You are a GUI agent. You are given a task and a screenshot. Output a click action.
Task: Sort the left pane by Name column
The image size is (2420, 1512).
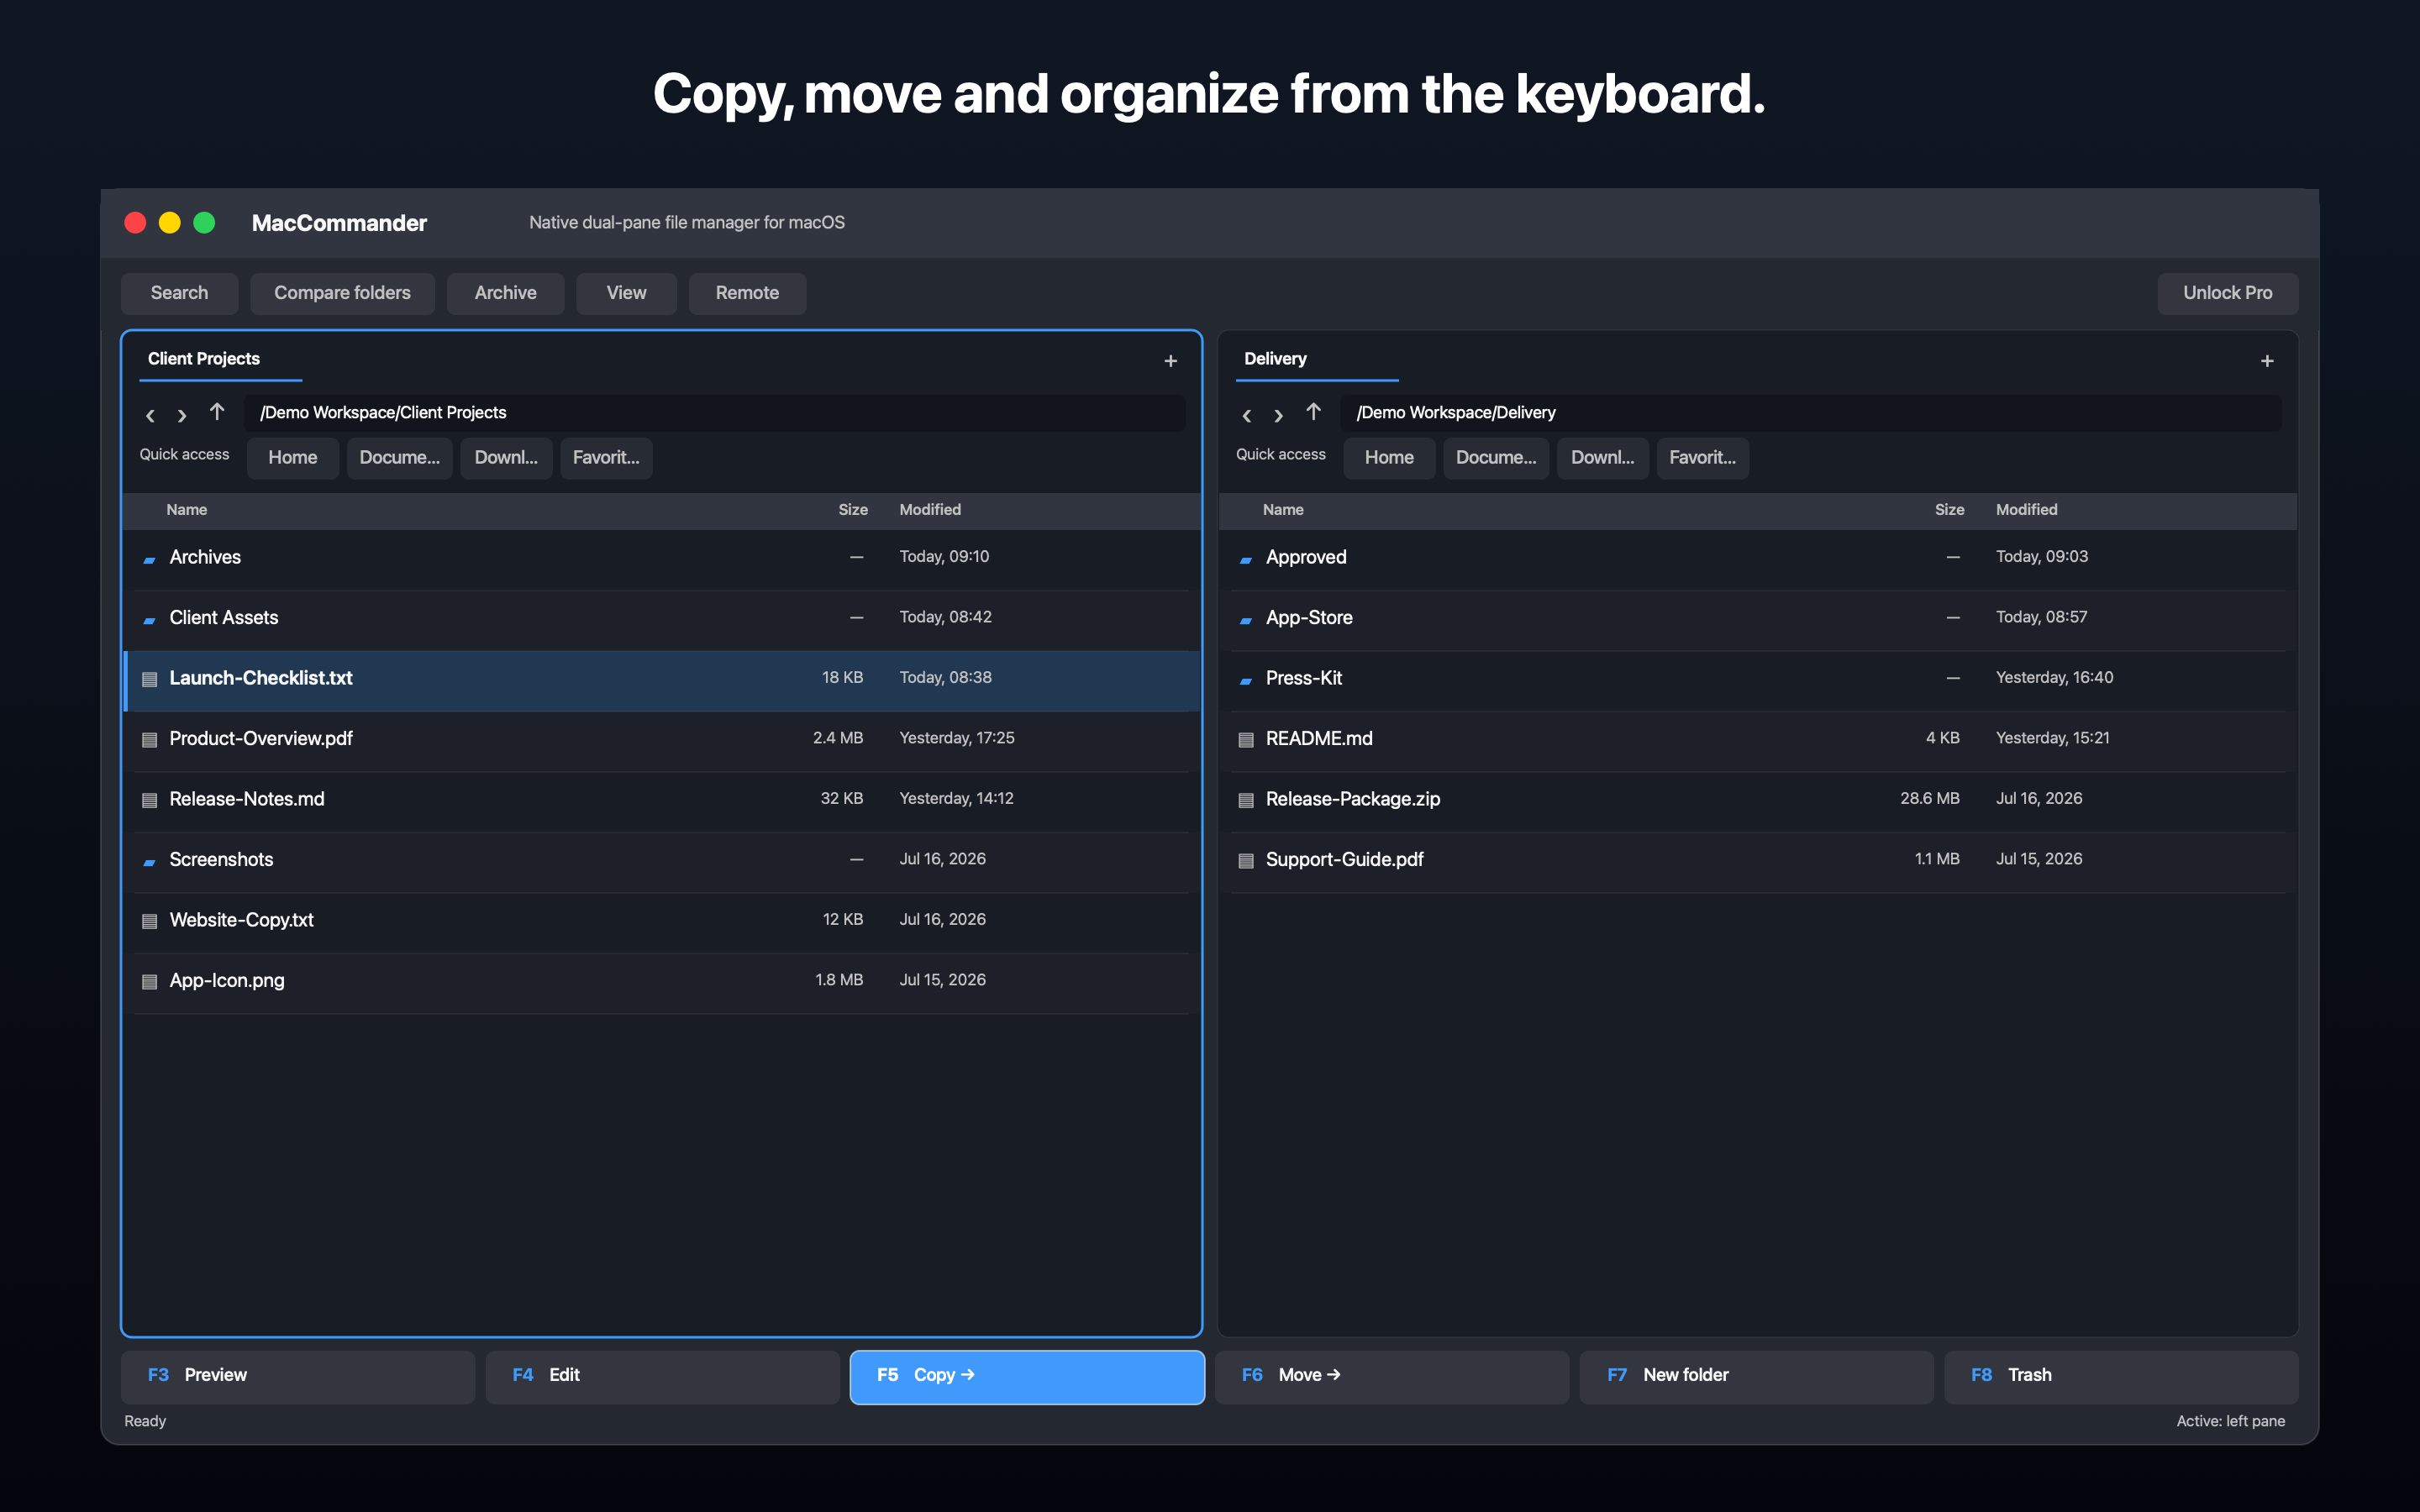tap(187, 510)
